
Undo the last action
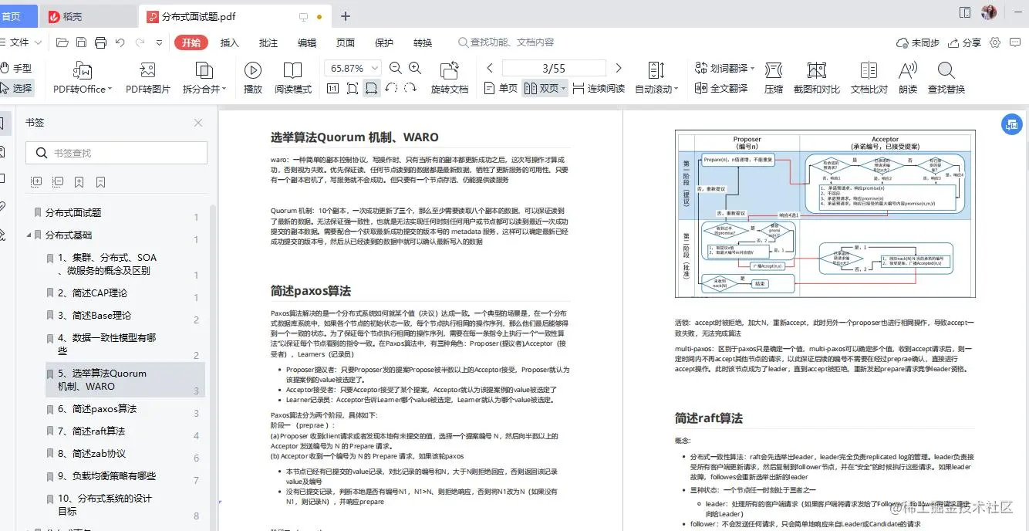(x=120, y=42)
